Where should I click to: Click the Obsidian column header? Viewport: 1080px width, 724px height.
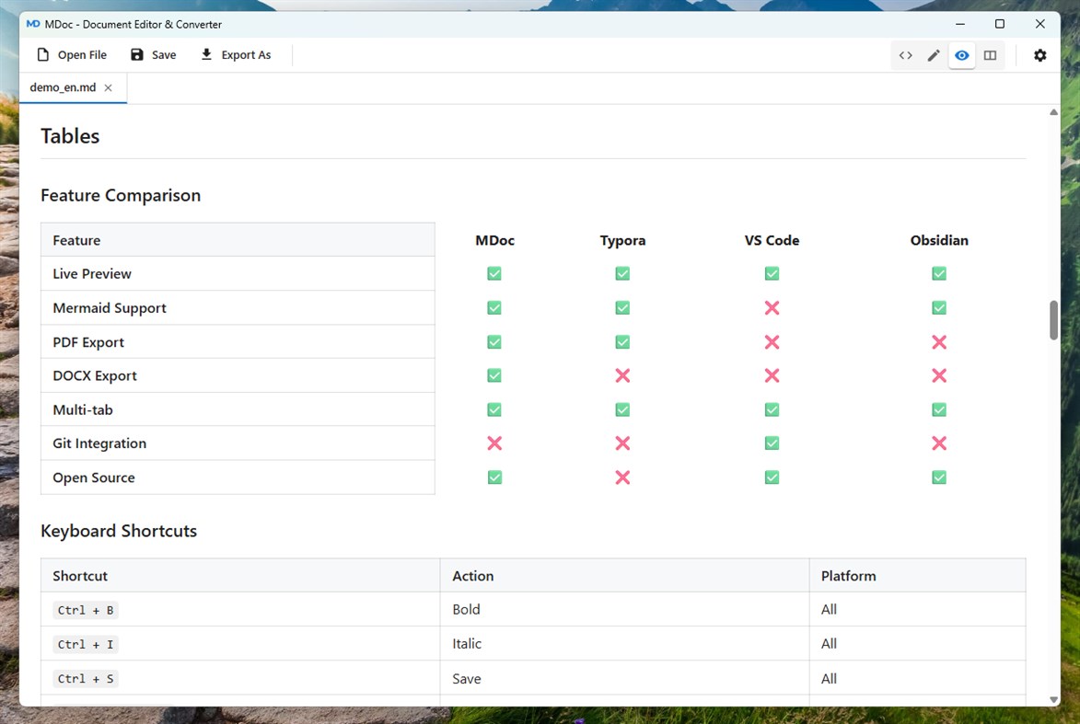click(939, 240)
